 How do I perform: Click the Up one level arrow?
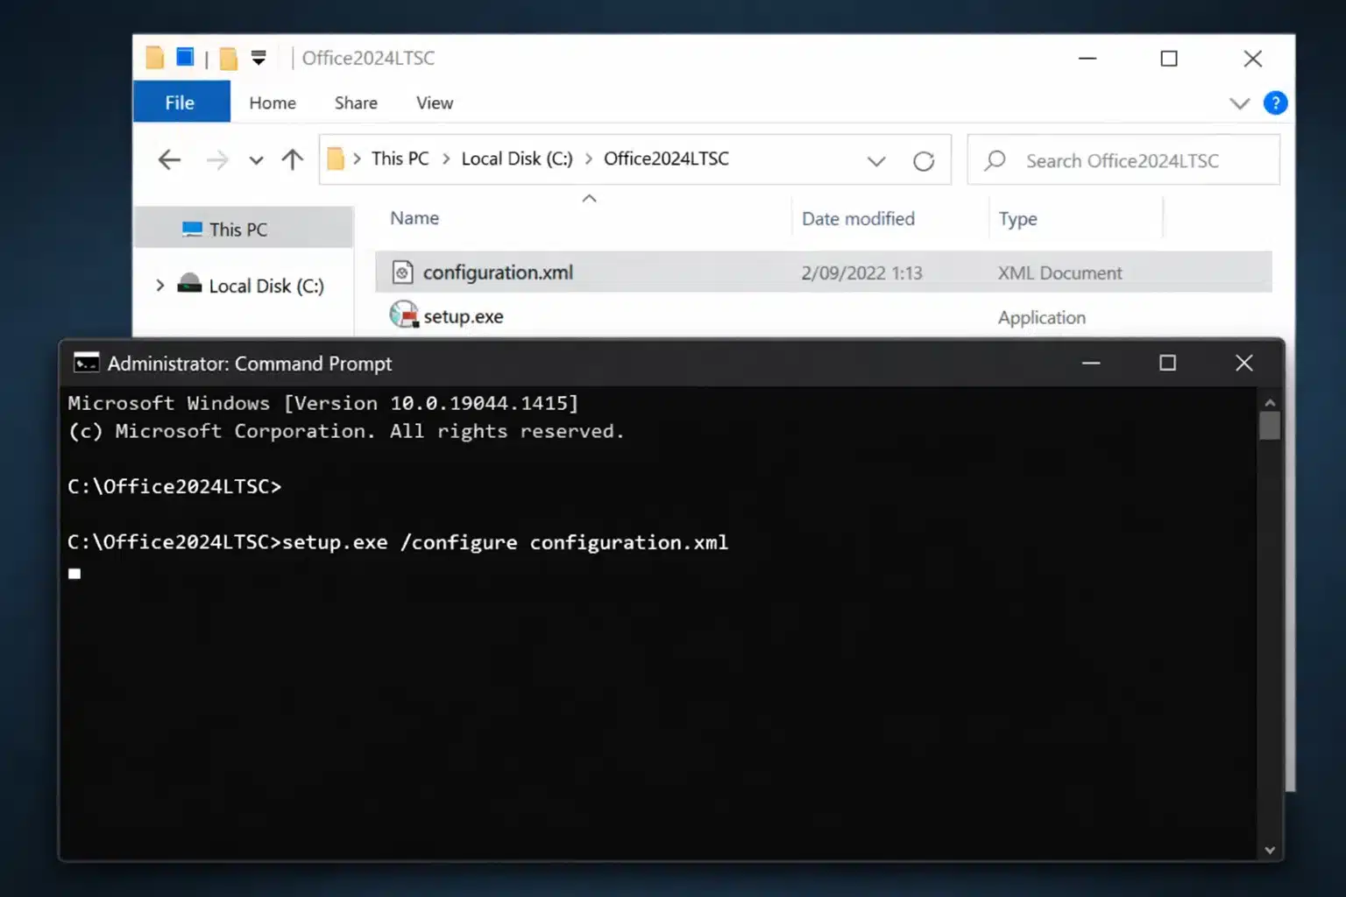[292, 159]
